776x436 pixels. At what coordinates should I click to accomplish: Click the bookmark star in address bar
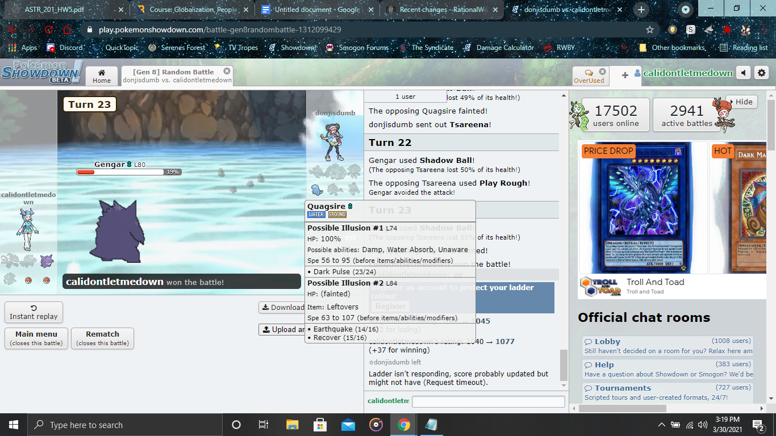pyautogui.click(x=650, y=30)
